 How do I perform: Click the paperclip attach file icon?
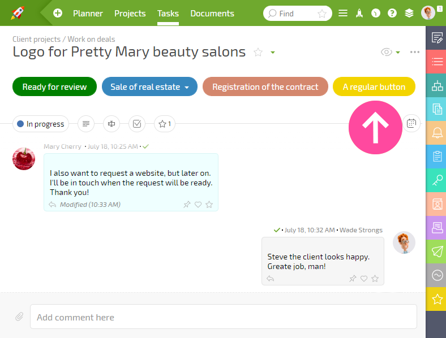click(19, 317)
